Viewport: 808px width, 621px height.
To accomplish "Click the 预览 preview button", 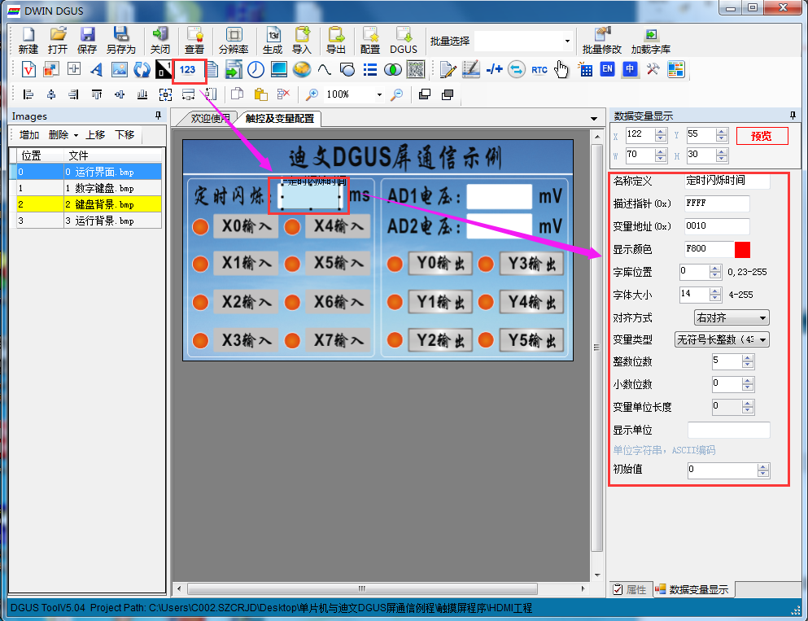I will coord(762,136).
